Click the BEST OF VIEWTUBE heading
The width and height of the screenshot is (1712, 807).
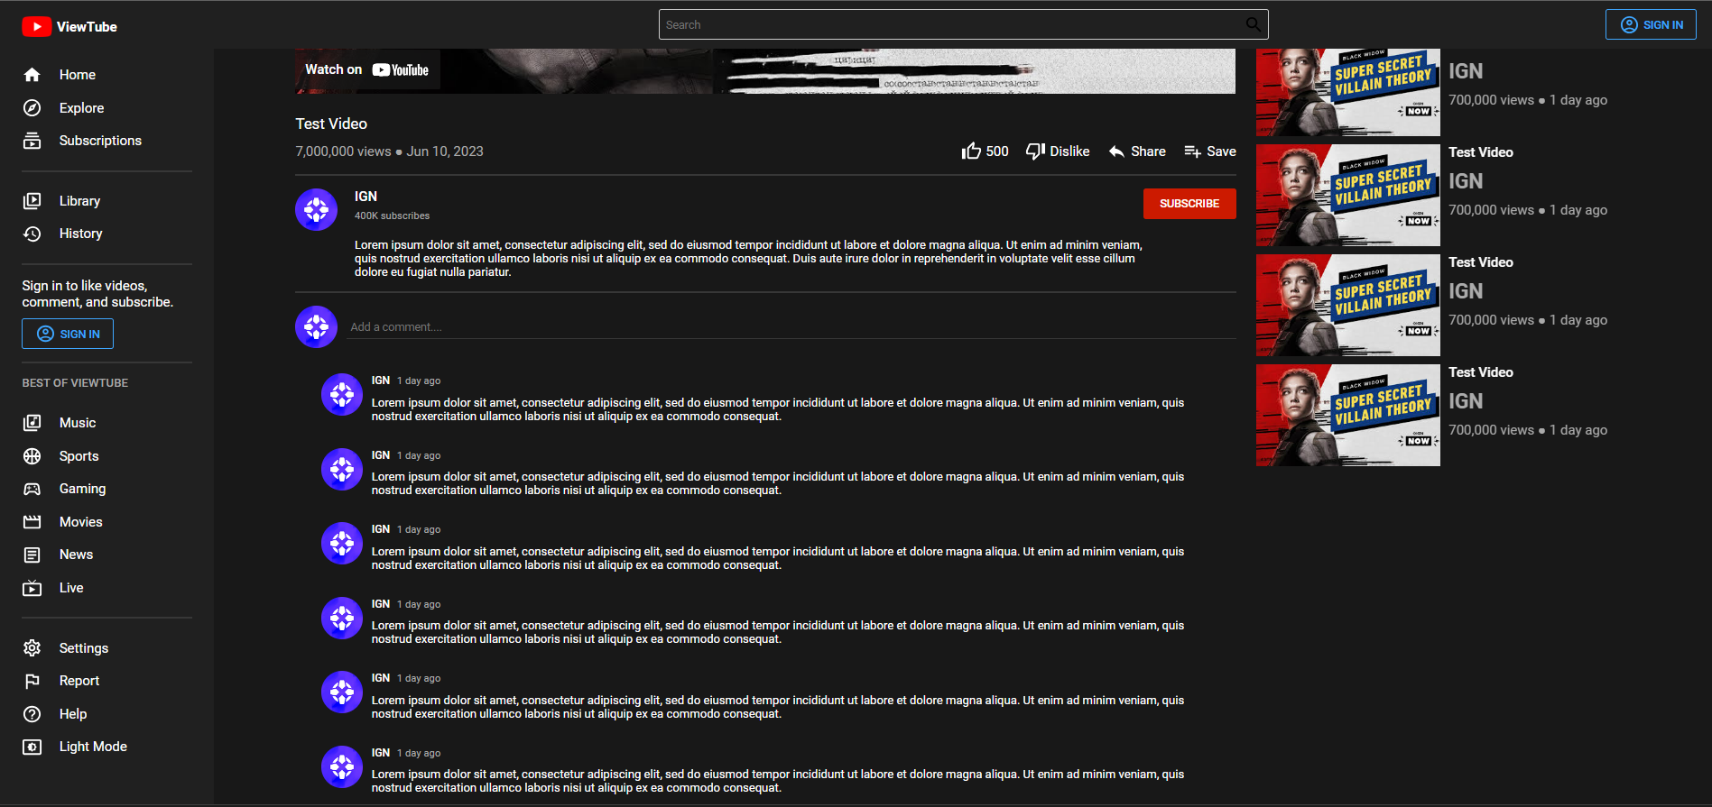tap(75, 383)
